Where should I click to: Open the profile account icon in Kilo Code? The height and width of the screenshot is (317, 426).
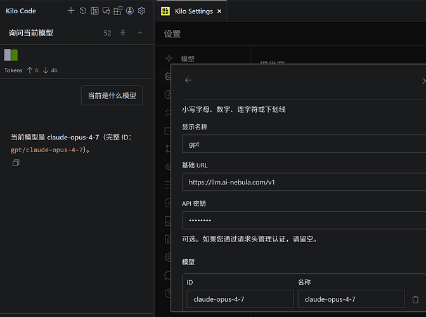(x=130, y=11)
